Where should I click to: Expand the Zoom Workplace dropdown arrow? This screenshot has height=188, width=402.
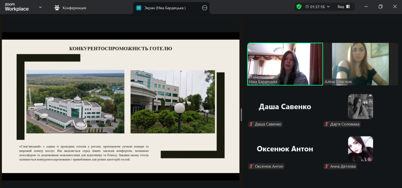pos(40,7)
